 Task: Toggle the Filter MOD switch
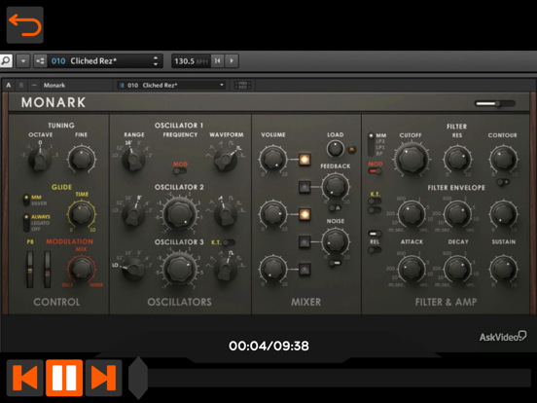(375, 171)
